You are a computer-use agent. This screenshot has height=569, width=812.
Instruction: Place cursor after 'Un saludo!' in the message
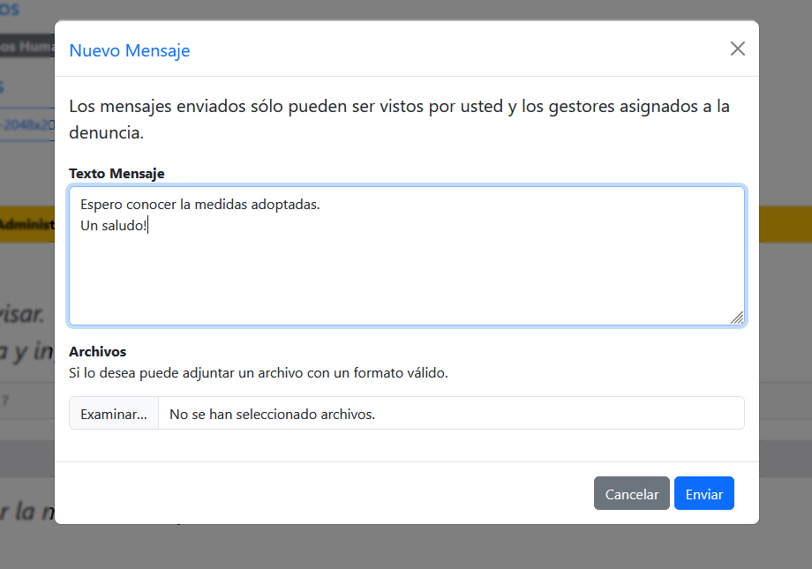[x=148, y=225]
